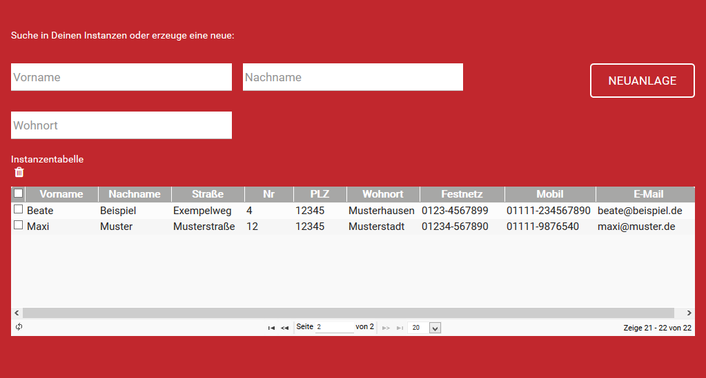
Task: Toggle the select-all header checkbox
Action: pyautogui.click(x=19, y=193)
